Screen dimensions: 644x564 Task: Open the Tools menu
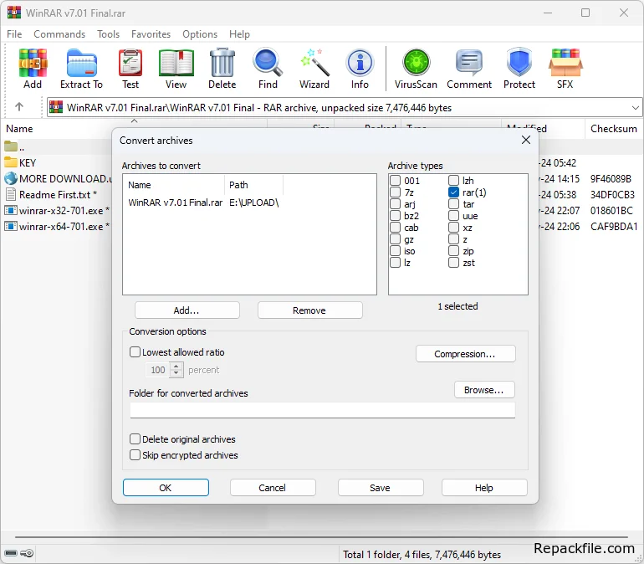point(108,34)
